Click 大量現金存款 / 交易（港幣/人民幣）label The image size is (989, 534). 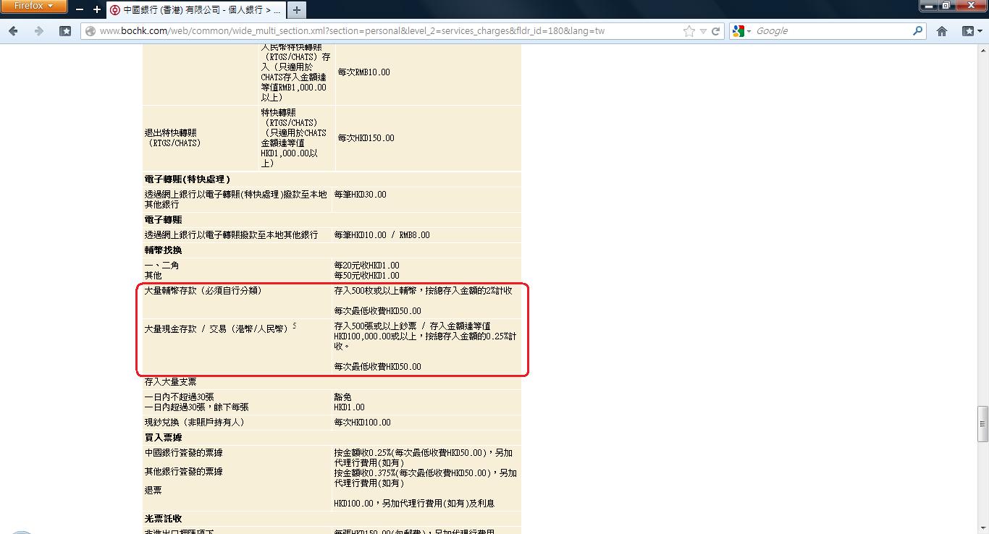[217, 329]
